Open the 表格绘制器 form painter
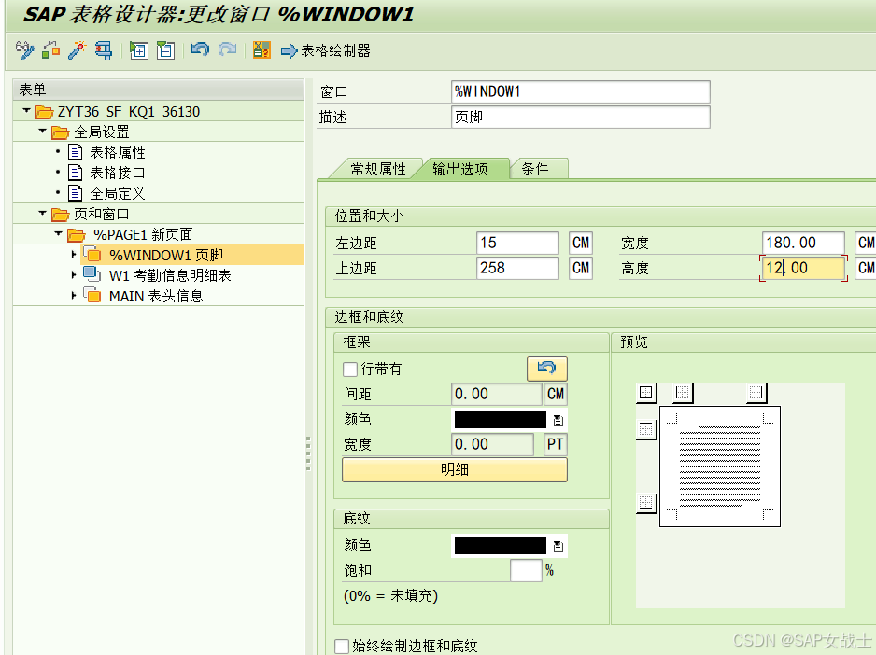 pyautogui.click(x=326, y=50)
